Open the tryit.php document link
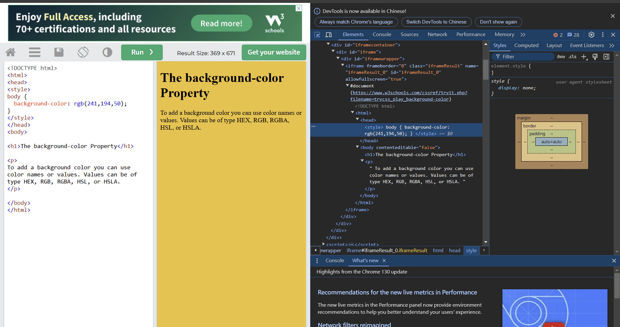 (409, 96)
